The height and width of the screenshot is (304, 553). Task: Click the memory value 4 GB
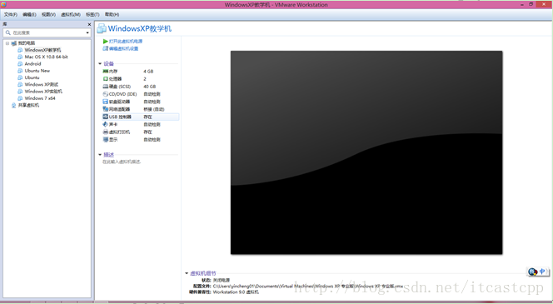pyautogui.click(x=148, y=72)
